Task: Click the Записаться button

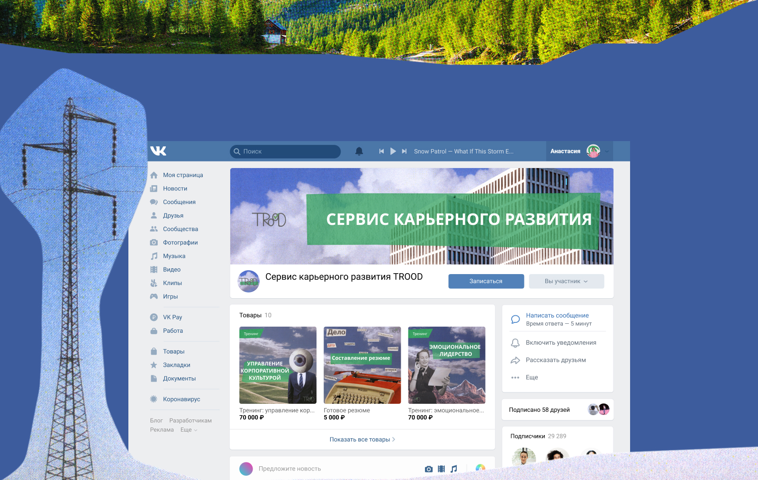Action: coord(486,281)
